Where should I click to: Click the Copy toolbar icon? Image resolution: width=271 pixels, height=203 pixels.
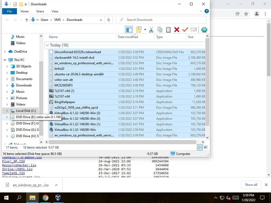pos(160,30)
